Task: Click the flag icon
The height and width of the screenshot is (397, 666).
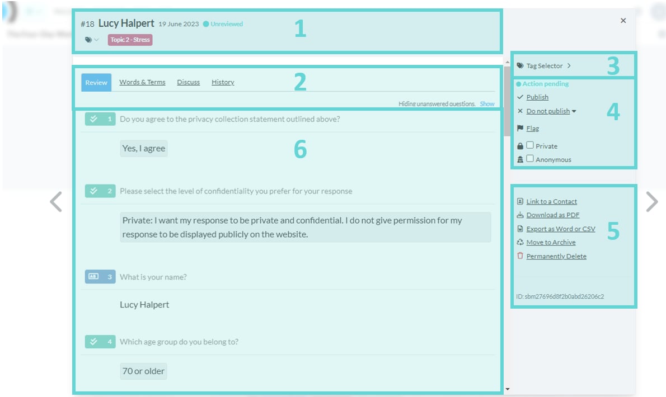Action: point(520,129)
